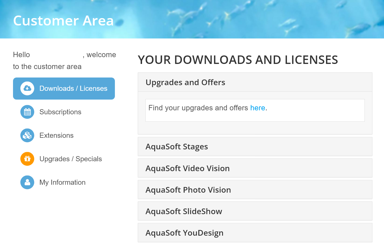Expand the AquaSoft Video Vision panel
Viewport: 384px width, 243px height.
coord(188,168)
